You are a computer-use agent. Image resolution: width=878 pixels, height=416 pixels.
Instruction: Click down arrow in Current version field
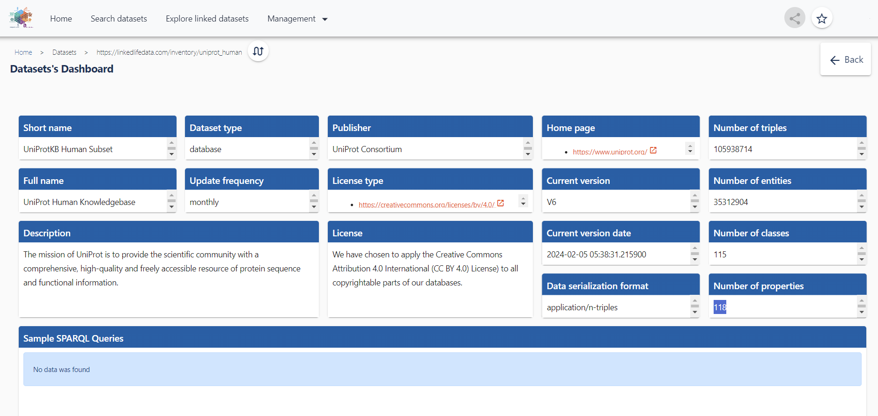[695, 207]
